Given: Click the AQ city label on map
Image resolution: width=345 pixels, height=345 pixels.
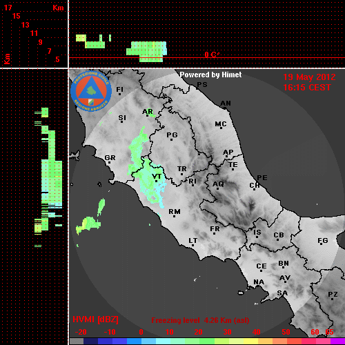Looking at the screenshot, I should 218,184.
